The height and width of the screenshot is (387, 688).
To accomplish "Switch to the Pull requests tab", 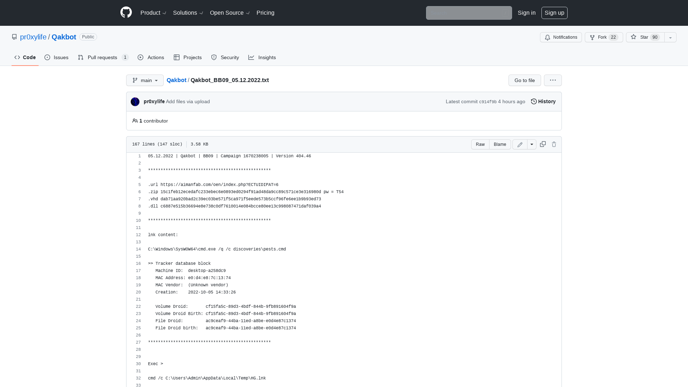I will (102, 57).
